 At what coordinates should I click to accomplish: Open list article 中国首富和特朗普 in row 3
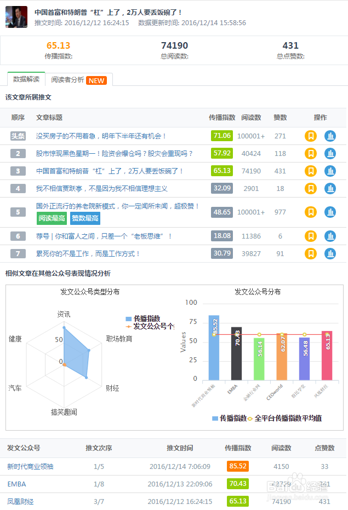point(109,171)
